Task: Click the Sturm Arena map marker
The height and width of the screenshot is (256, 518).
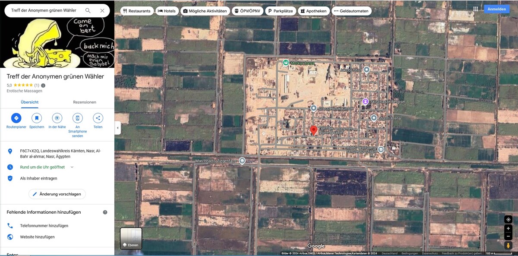Action: 374,118
